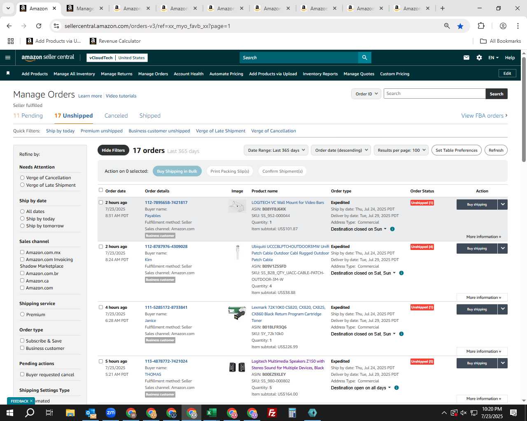
Task: Click the Refresh orders button
Action: pyautogui.click(x=496, y=150)
